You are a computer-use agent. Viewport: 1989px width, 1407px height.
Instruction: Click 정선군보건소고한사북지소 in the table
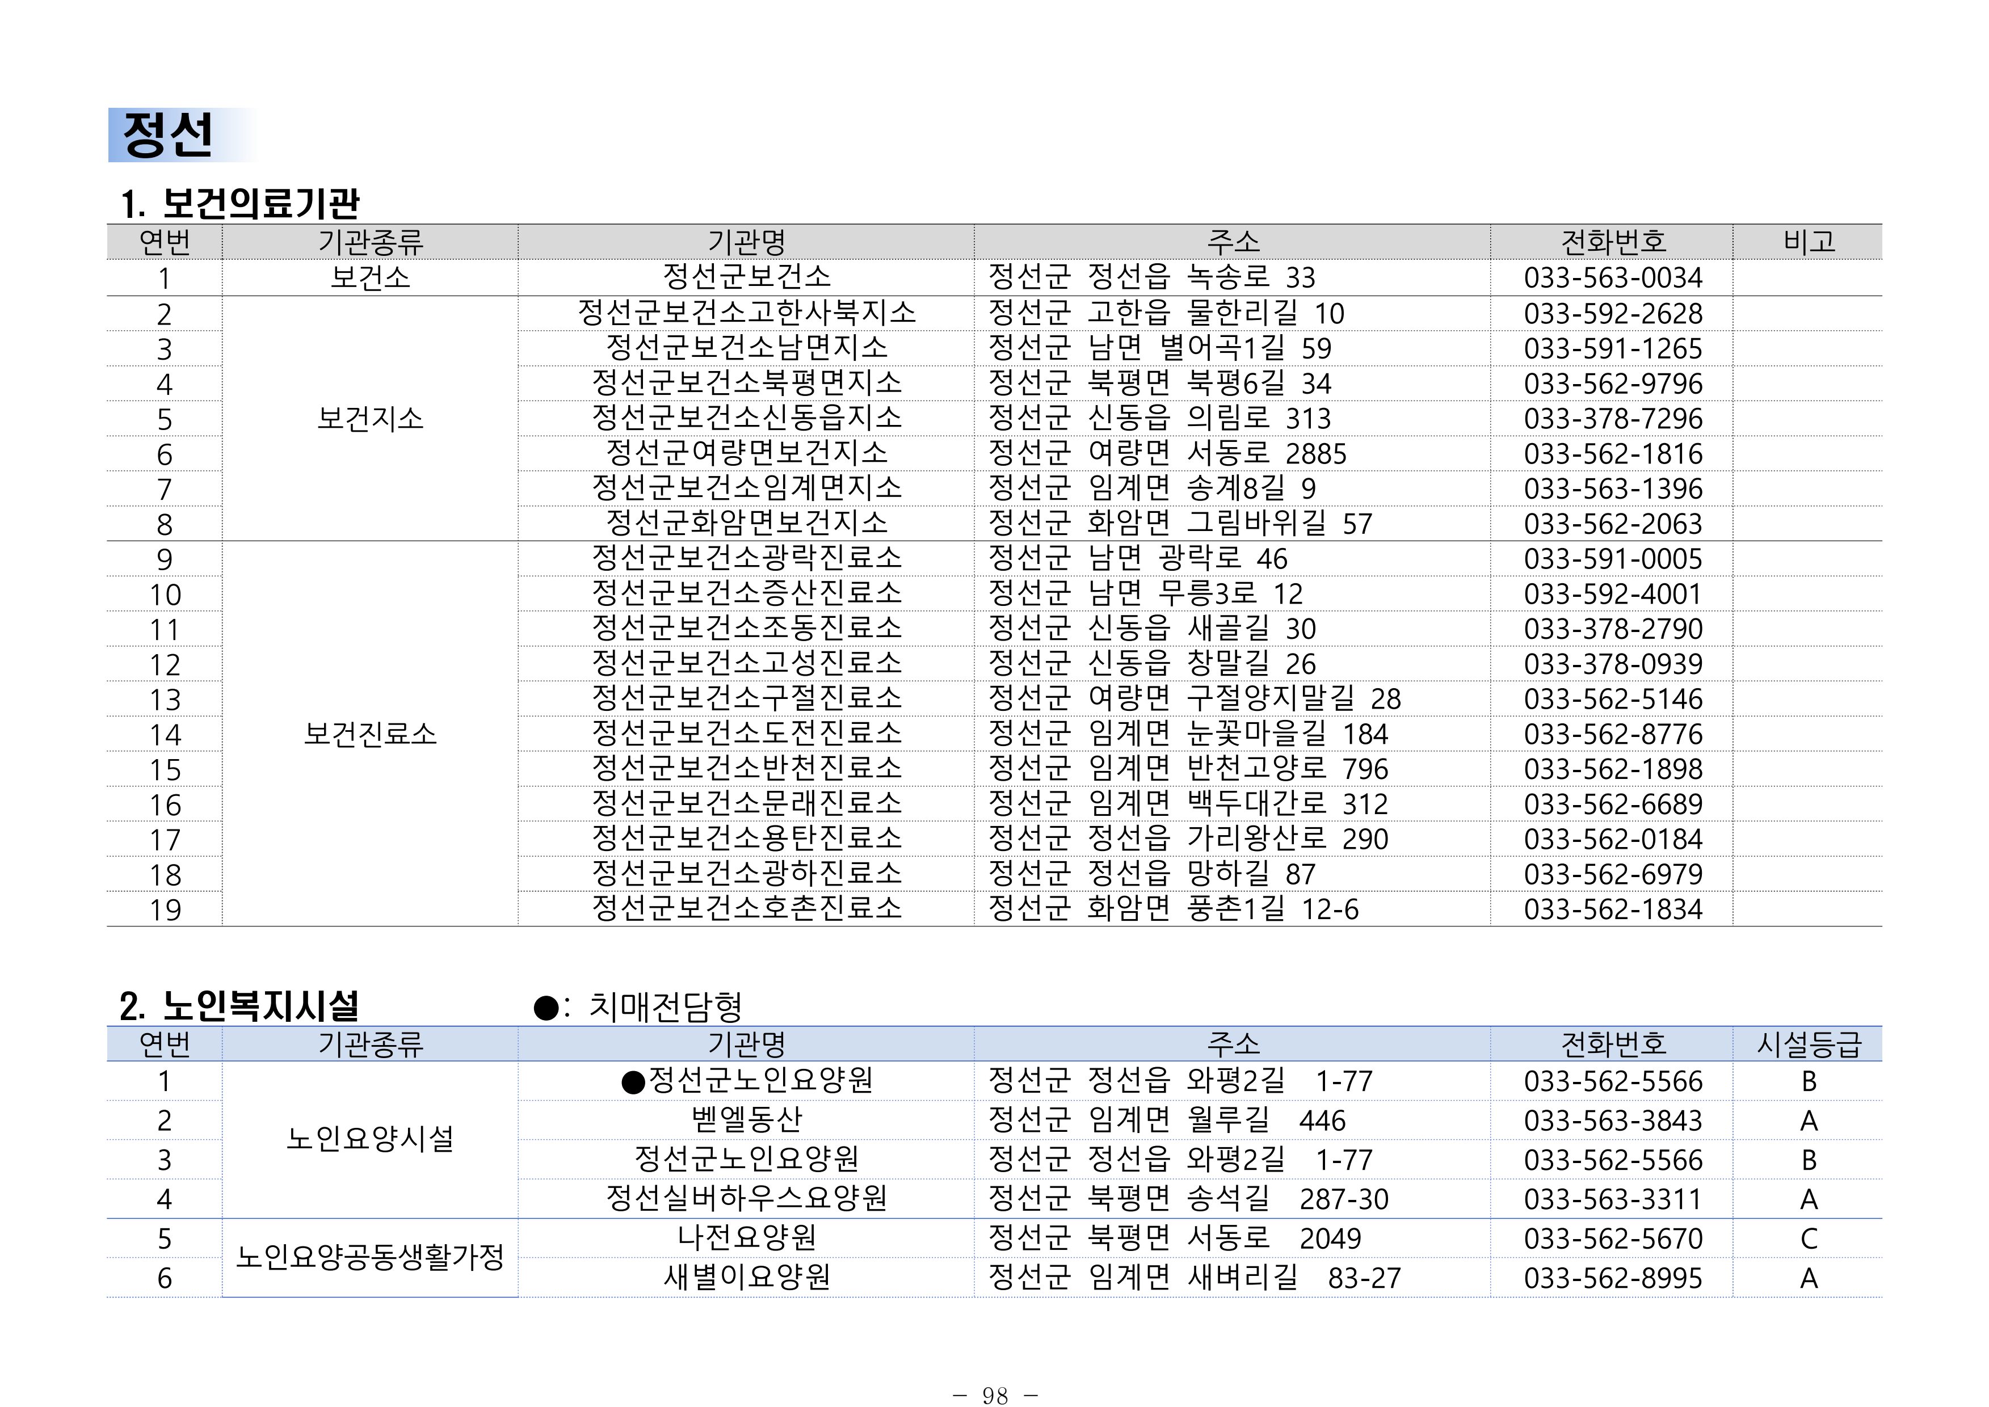pos(746,313)
